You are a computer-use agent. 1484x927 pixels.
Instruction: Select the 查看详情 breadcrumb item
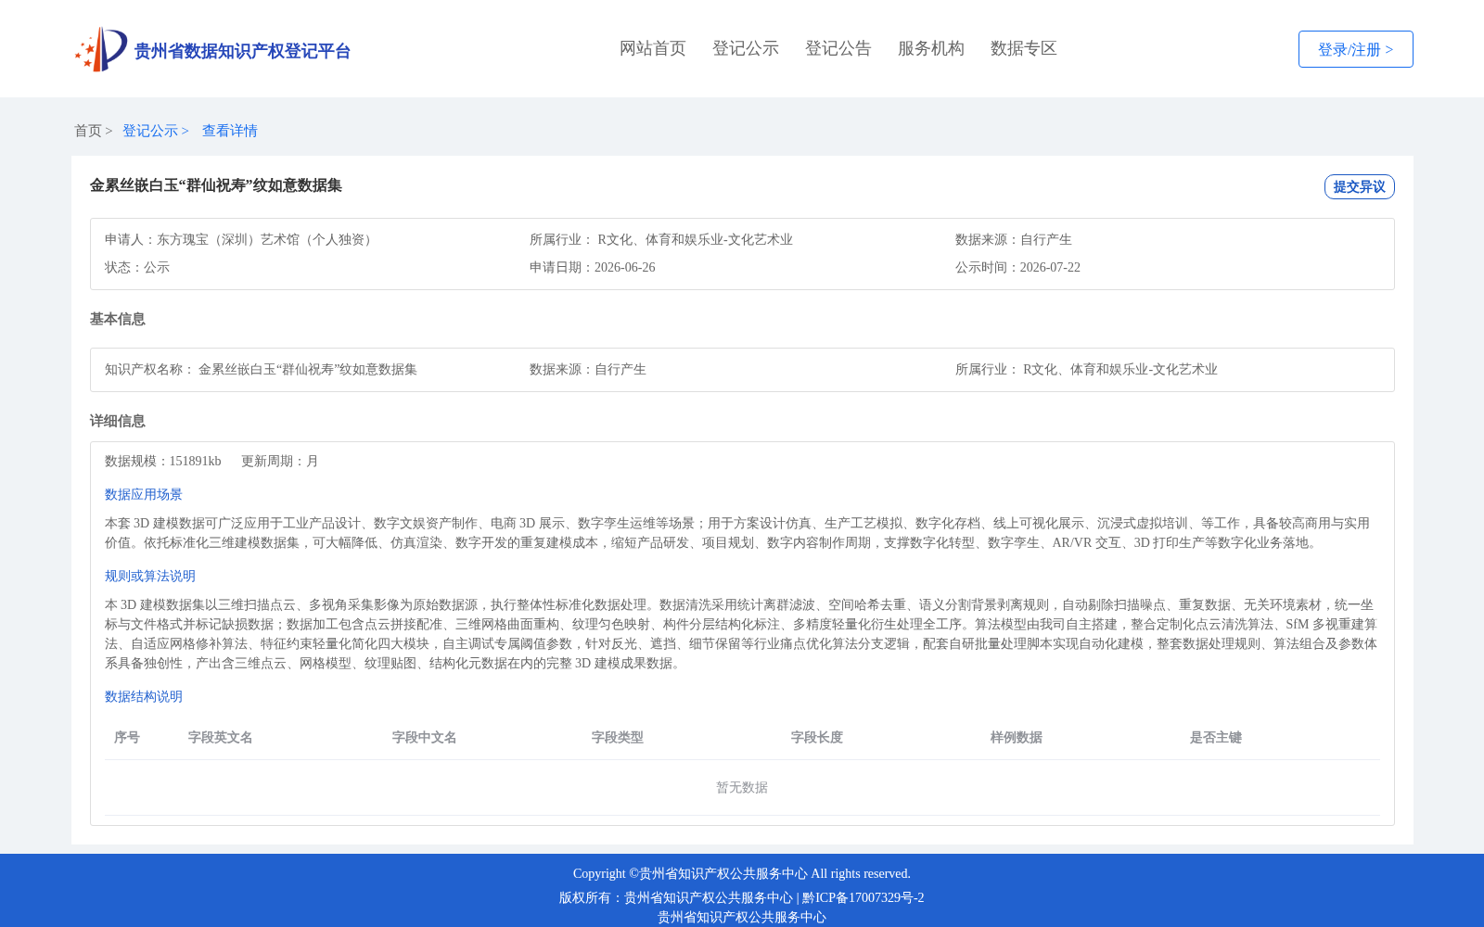click(230, 131)
